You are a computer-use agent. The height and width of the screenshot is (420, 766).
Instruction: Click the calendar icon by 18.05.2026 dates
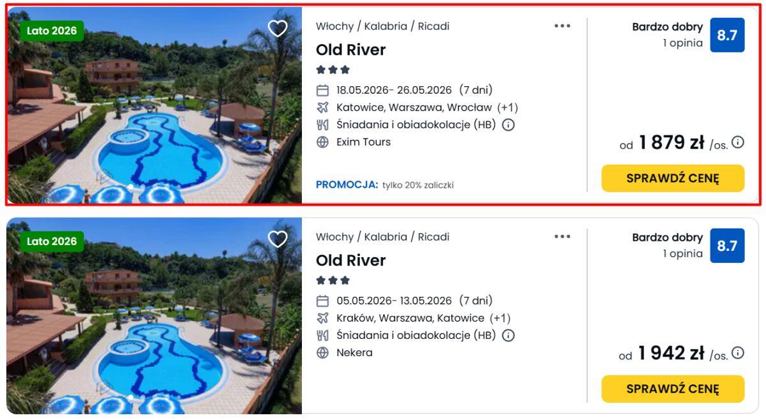click(323, 91)
